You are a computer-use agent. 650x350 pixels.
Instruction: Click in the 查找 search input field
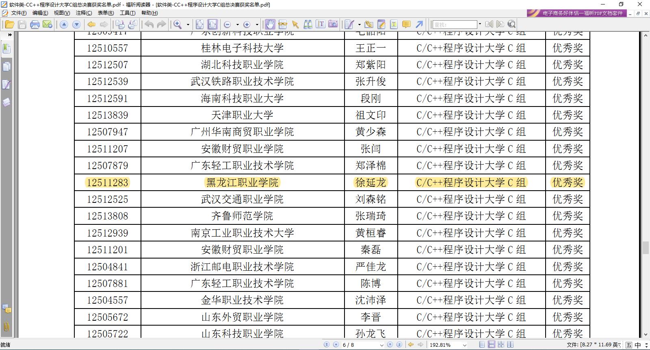point(454,25)
